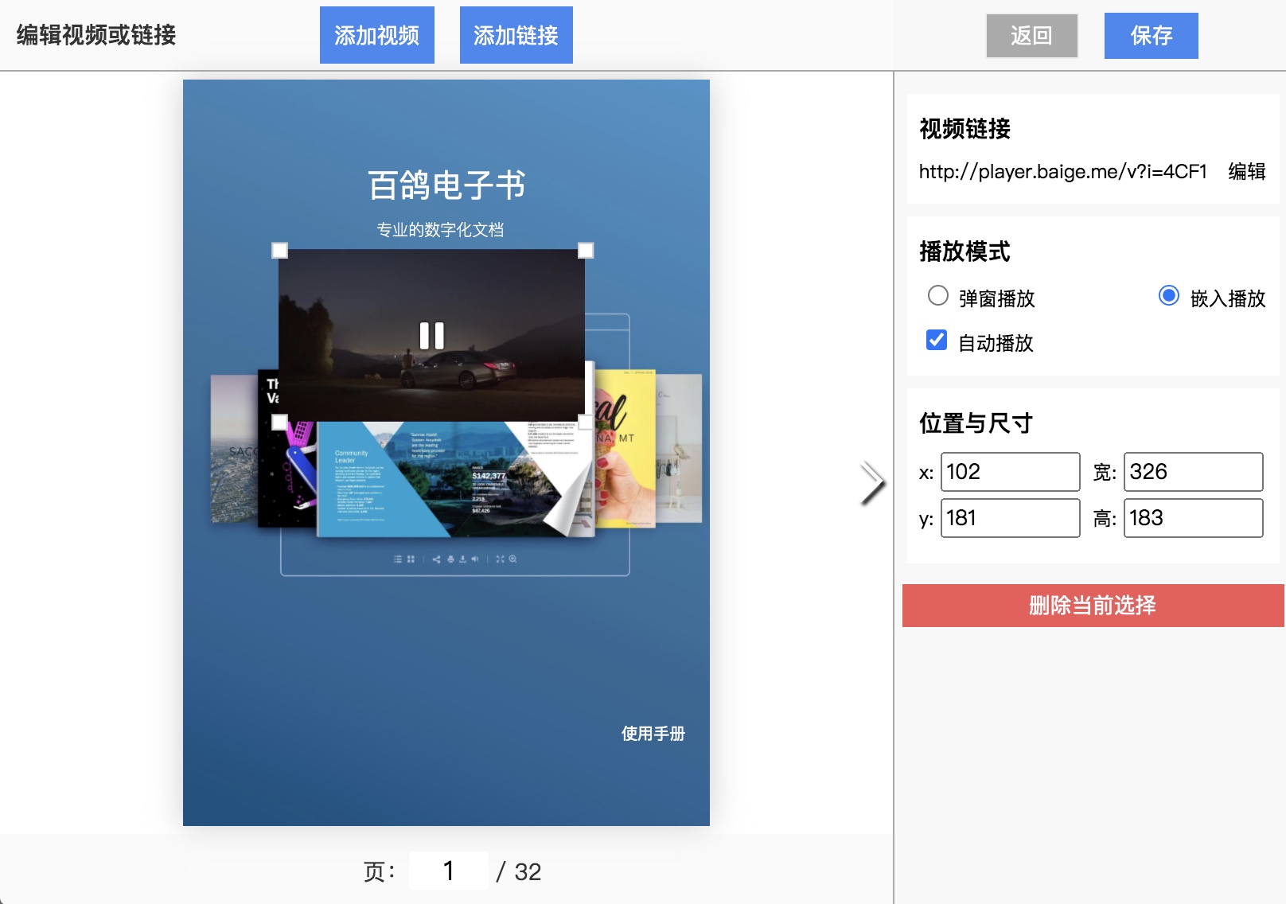The image size is (1286, 904).
Task: Uncheck the 自动播放 autoplay checkbox
Action: (937, 341)
